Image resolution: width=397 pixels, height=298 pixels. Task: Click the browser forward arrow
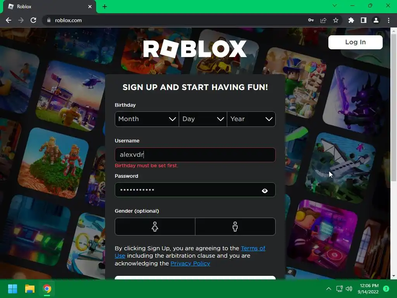(x=21, y=20)
